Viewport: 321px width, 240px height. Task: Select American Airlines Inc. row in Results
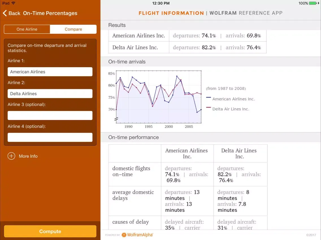[187, 36]
